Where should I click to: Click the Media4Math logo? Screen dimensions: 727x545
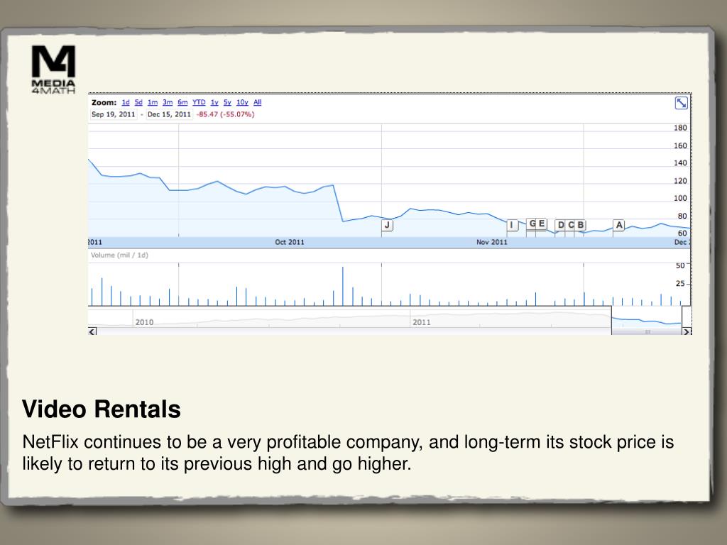tap(53, 70)
